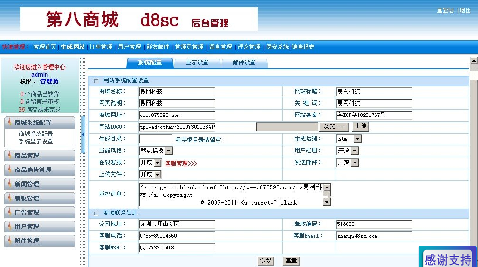Screen dimensions: 478x267
Task: Expand the 商品销售管理 sidebar section
Action: (40, 169)
